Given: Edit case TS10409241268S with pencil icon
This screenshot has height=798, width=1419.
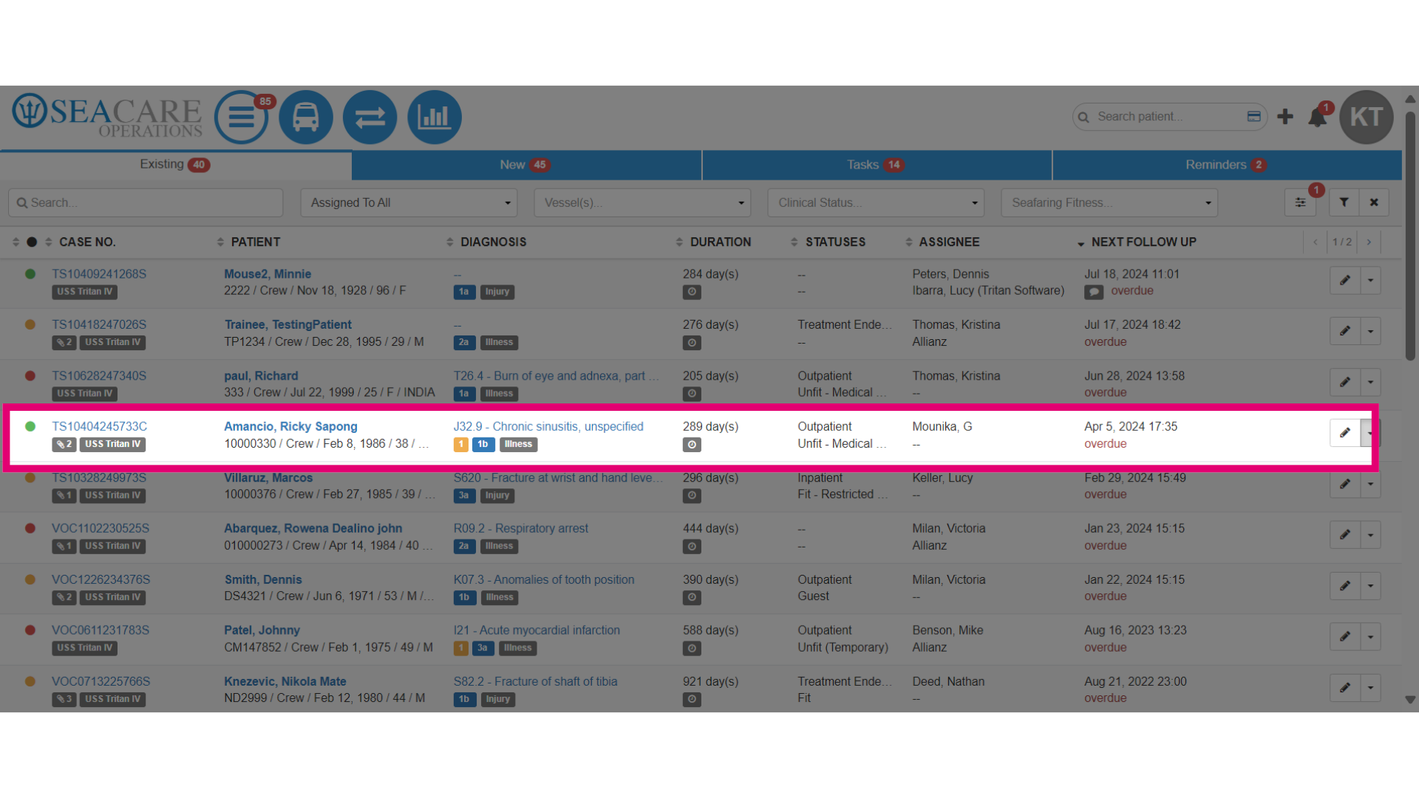Looking at the screenshot, I should coord(1345,280).
